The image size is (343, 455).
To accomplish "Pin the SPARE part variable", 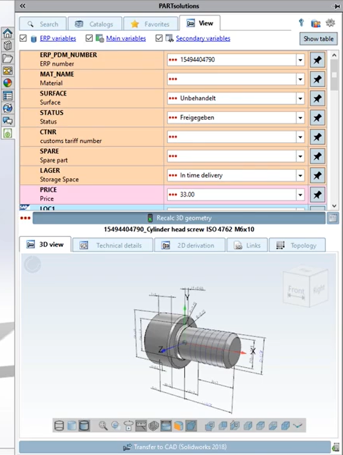I will 317,156.
